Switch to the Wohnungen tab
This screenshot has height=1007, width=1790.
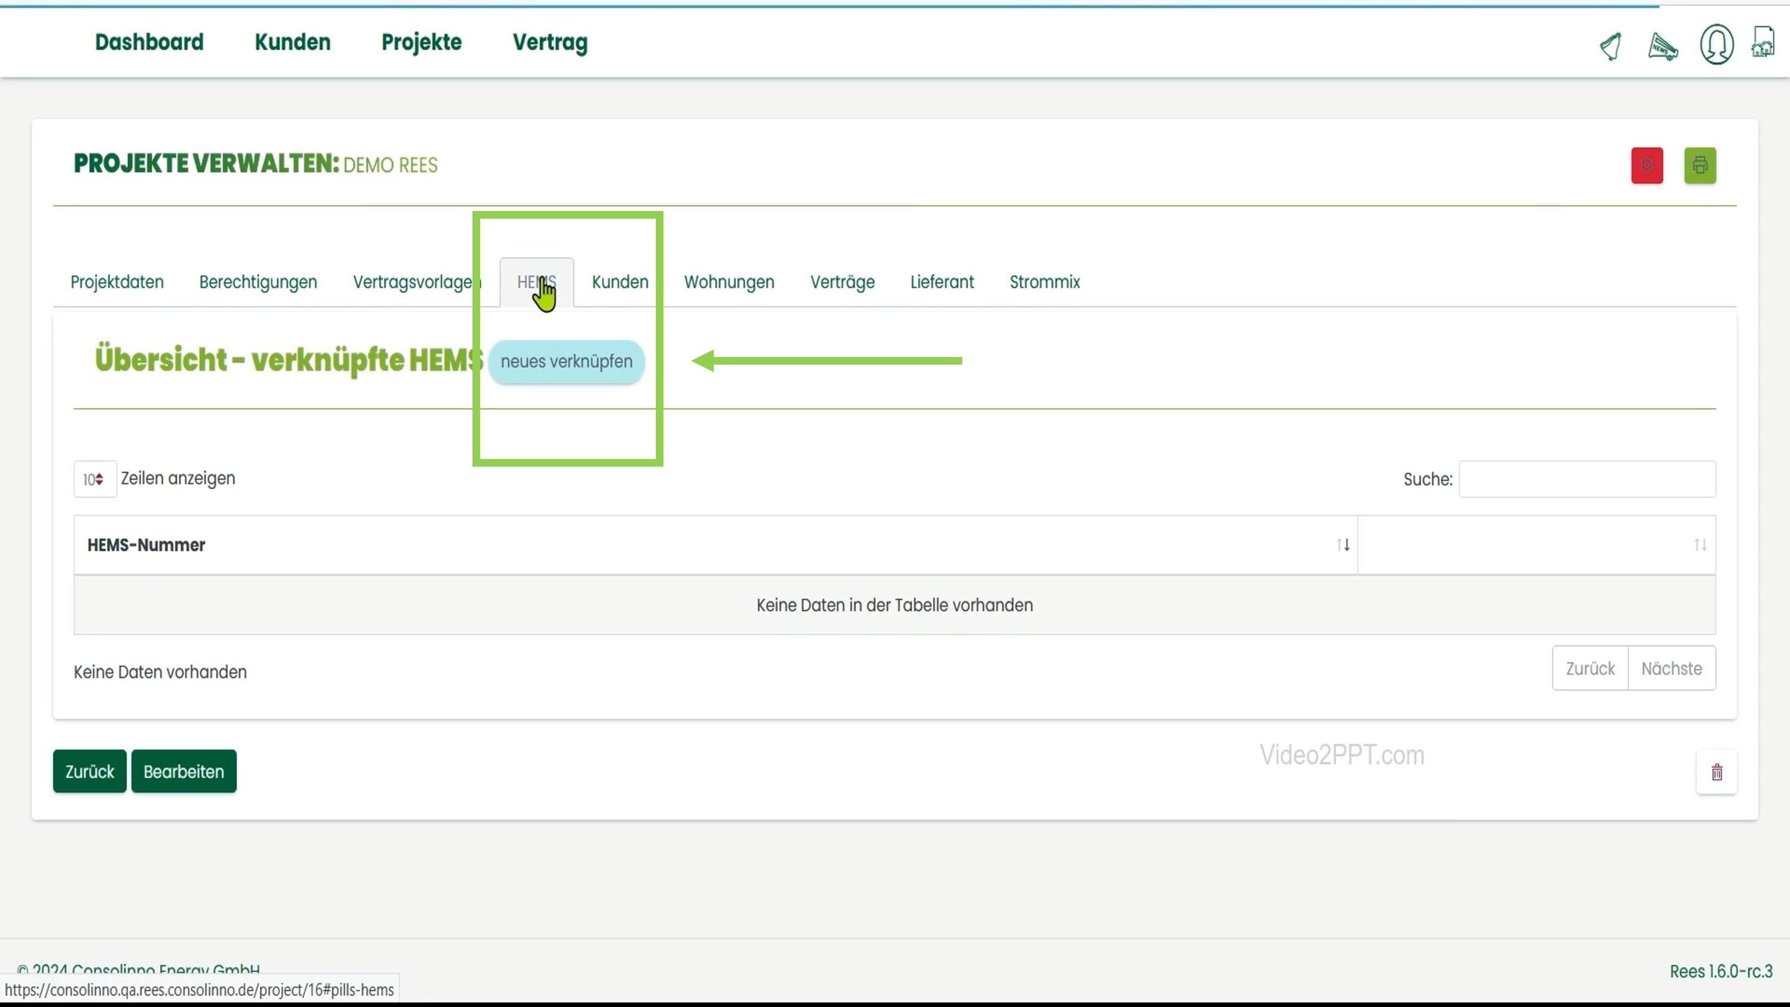pos(729,282)
